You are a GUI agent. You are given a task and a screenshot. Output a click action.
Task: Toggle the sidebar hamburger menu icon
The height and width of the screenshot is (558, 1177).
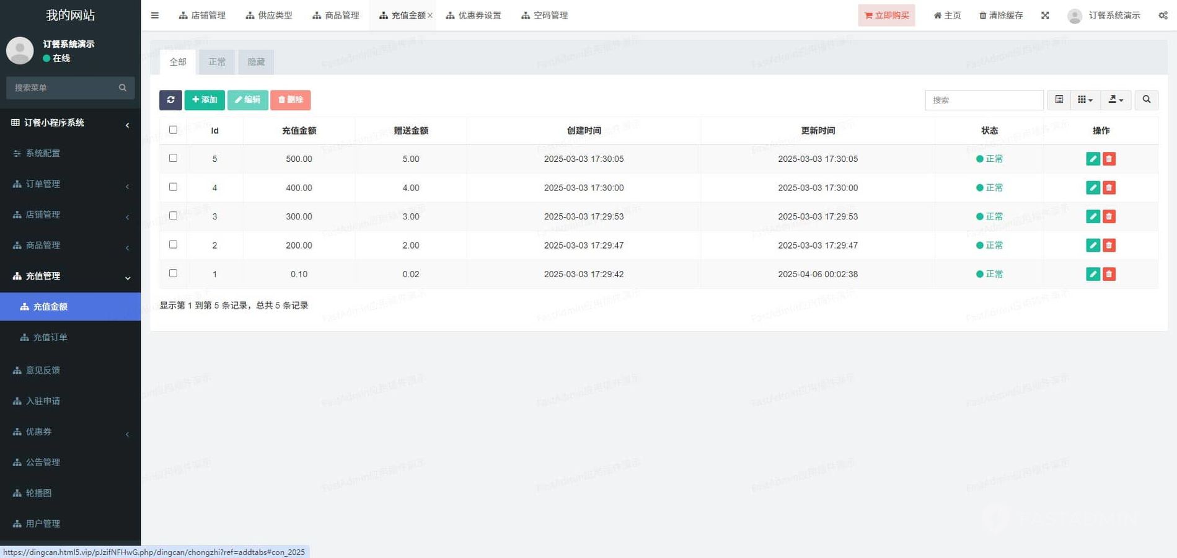tap(155, 15)
